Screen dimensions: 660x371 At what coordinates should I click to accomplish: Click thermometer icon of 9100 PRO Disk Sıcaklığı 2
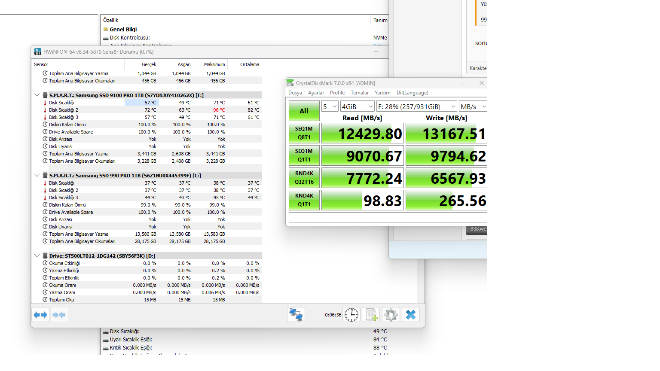[45, 110]
